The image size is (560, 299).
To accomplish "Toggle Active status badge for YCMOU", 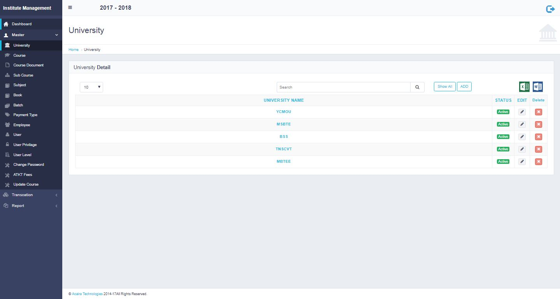I will 503,112.
